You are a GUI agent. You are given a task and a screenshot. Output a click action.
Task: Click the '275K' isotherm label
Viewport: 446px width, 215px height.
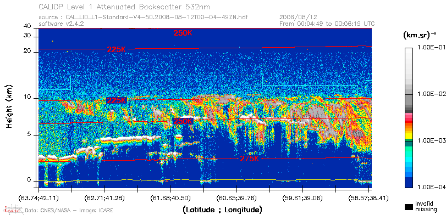click(250, 159)
